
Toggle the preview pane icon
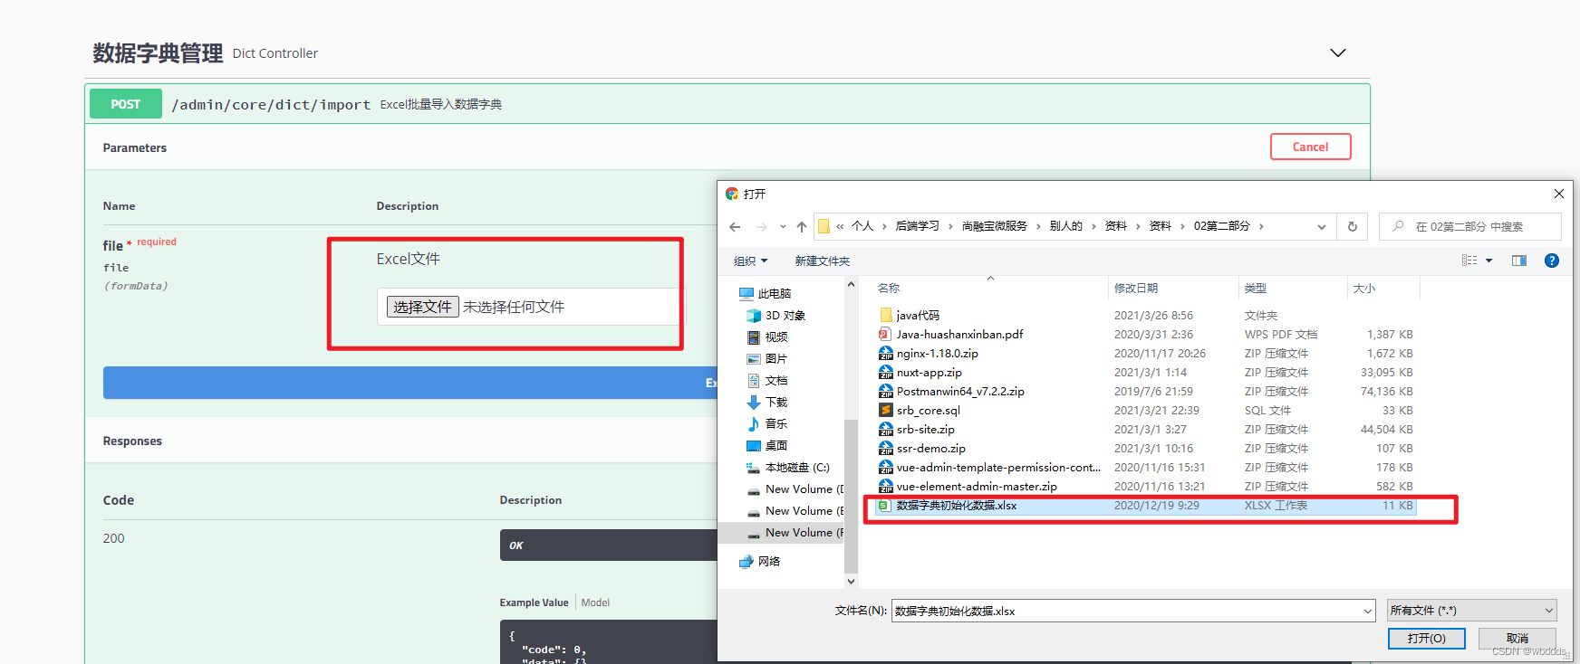[1519, 261]
